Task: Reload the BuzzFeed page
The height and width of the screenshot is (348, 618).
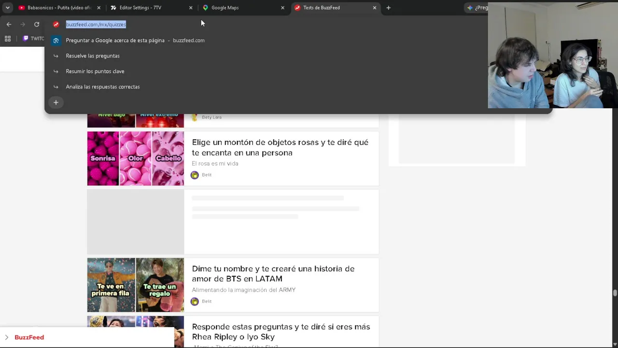Action: (x=37, y=24)
